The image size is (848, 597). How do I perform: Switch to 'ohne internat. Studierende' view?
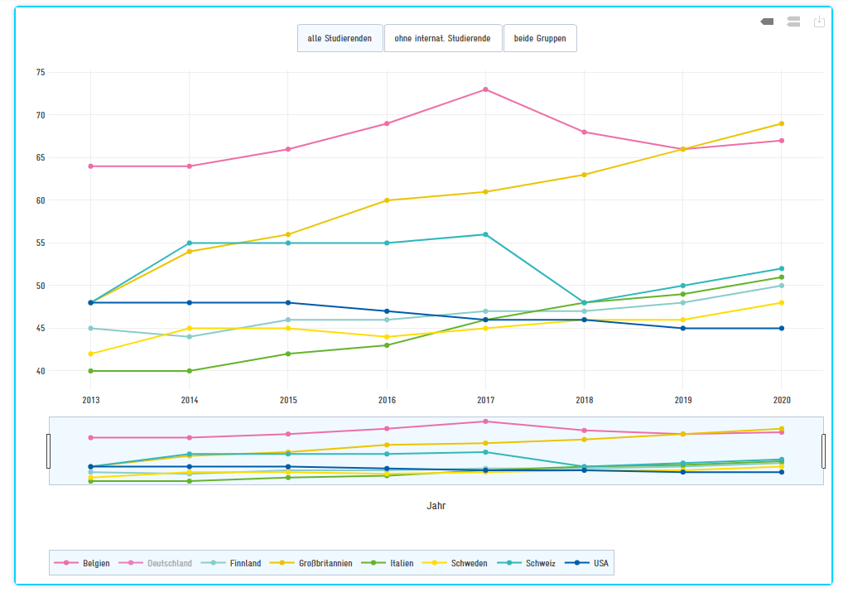[x=443, y=38]
